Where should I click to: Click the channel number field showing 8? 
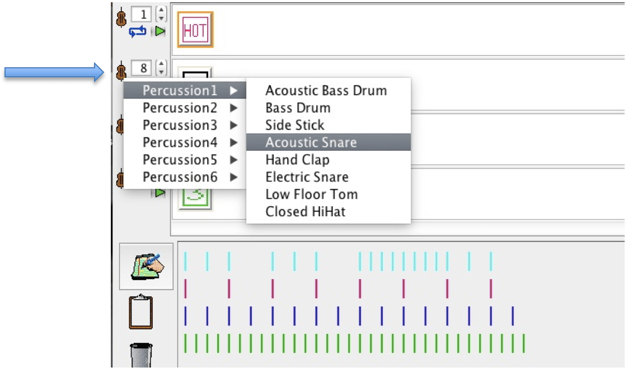tap(143, 68)
